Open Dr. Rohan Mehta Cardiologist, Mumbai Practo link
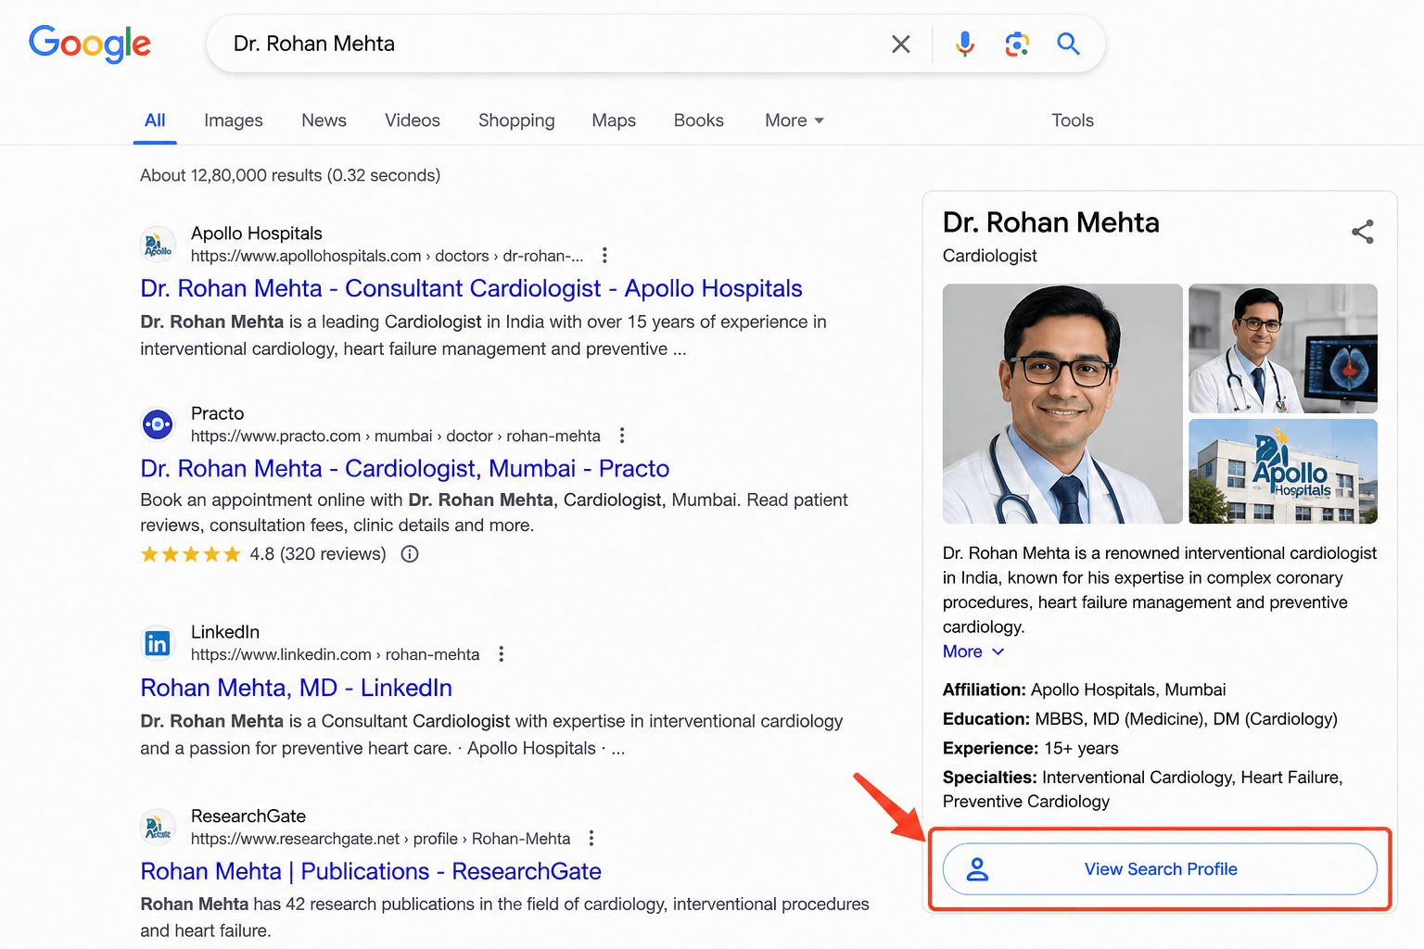Image resolution: width=1424 pixels, height=949 pixels. point(405,468)
